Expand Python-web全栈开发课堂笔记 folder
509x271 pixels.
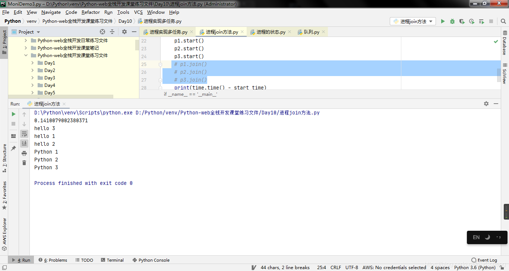(26, 48)
